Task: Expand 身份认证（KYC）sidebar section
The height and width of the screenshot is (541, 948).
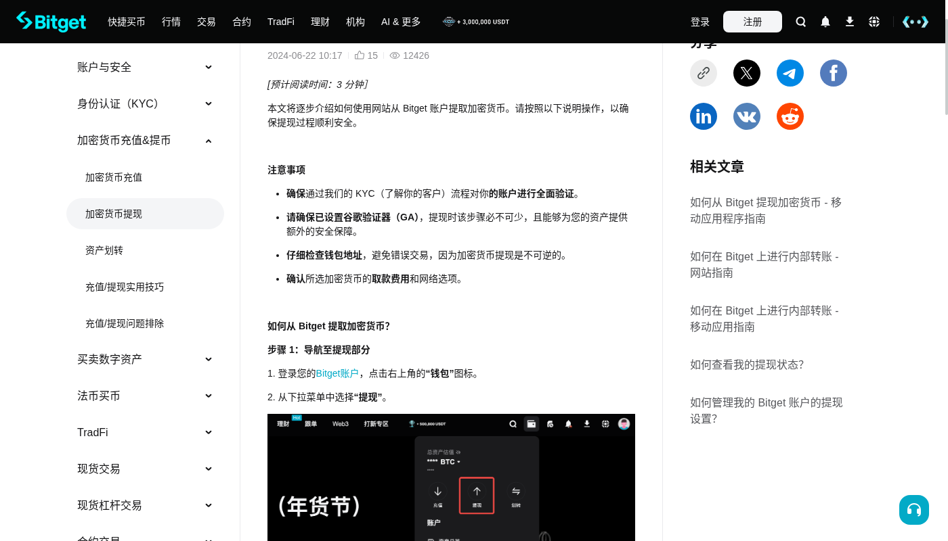Action: (145, 103)
